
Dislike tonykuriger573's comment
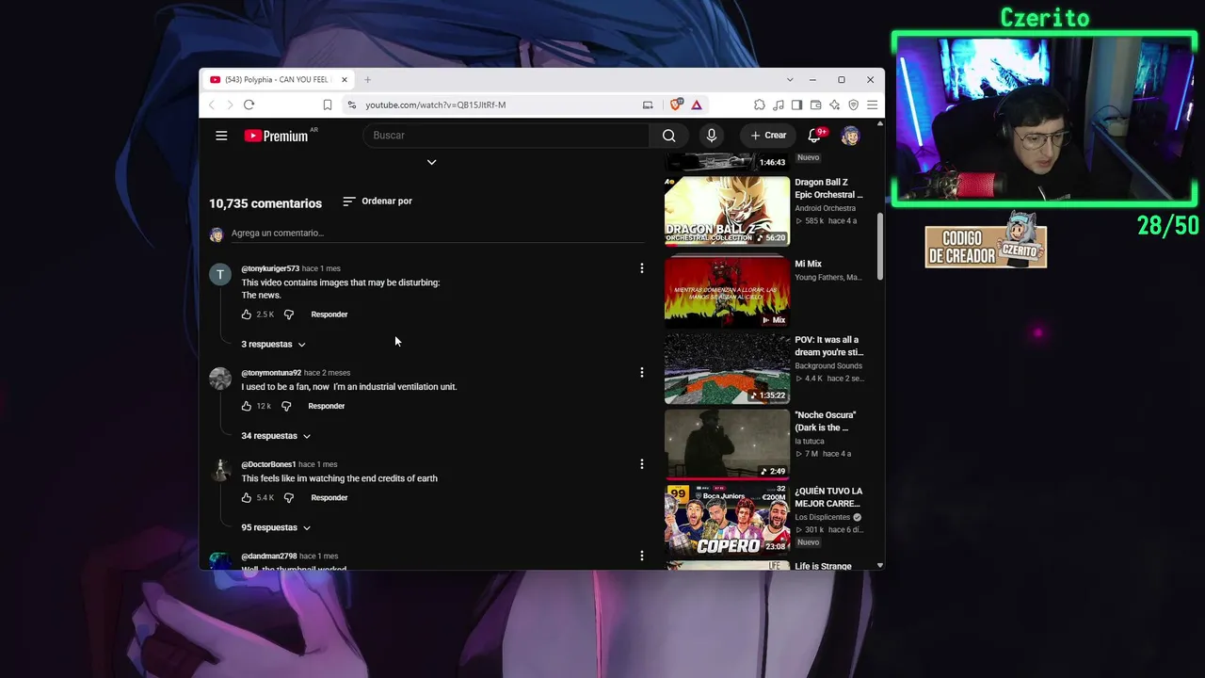point(289,315)
